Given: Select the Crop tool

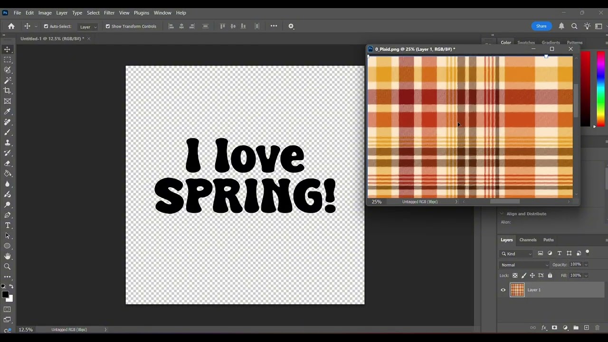Looking at the screenshot, I should (7, 91).
